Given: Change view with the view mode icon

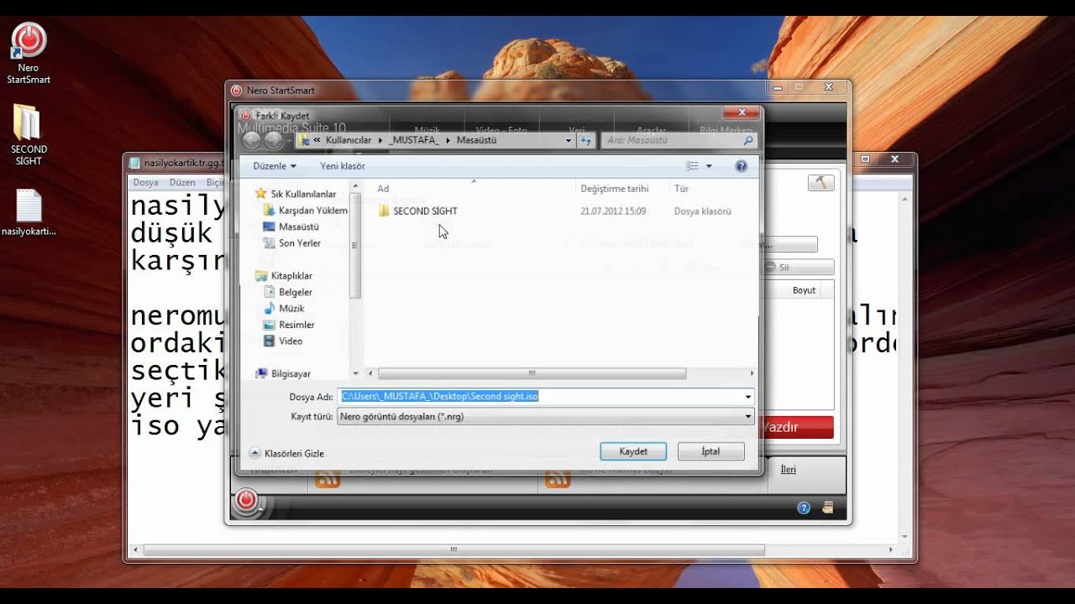Looking at the screenshot, I should point(692,166).
